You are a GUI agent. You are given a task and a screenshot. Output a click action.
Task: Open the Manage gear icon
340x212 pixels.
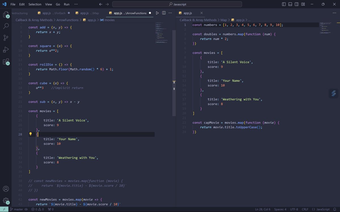[6, 201]
